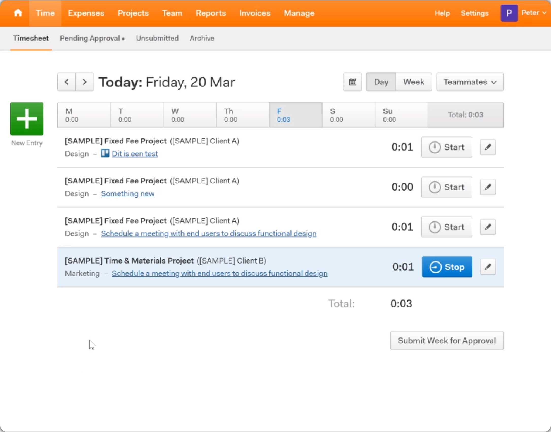Image resolution: width=551 pixels, height=432 pixels.
Task: Click the green New Entry plus icon
Action: pos(27,119)
